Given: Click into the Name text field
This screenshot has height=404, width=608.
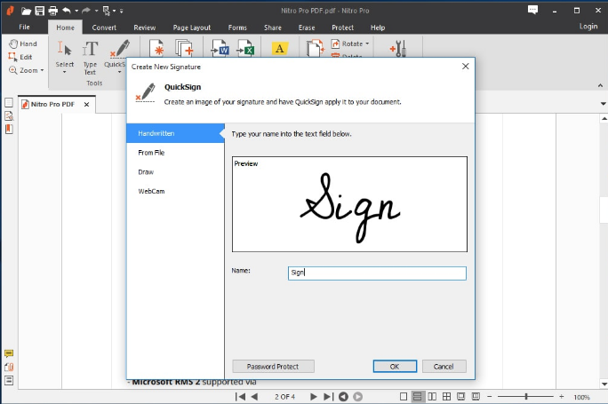Looking at the screenshot, I should (x=377, y=273).
